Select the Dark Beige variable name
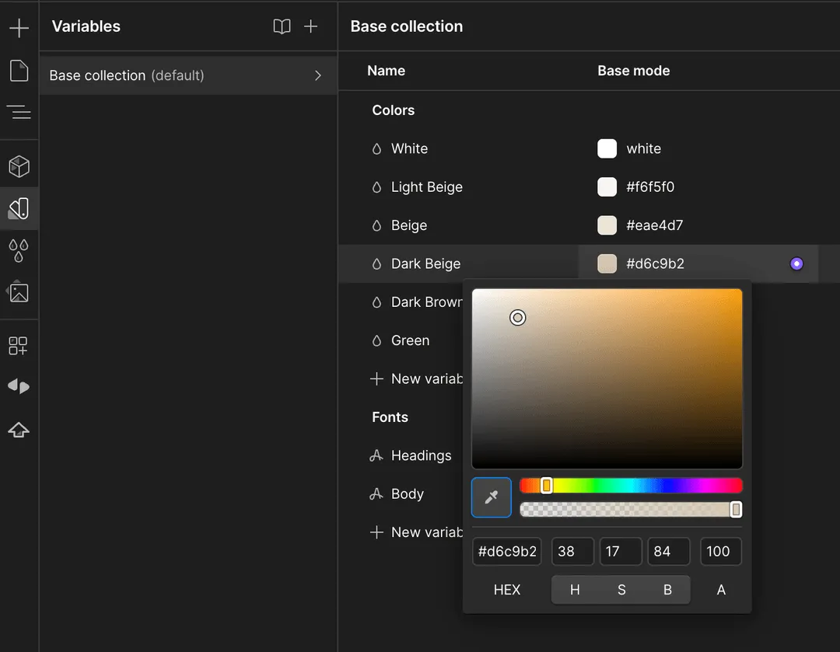 [x=425, y=264]
